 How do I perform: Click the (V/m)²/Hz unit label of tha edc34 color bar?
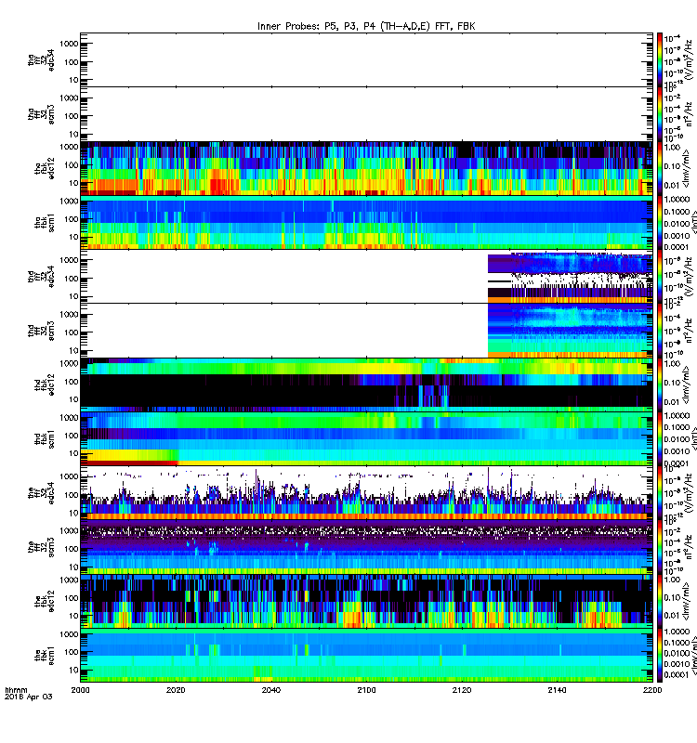click(690, 59)
